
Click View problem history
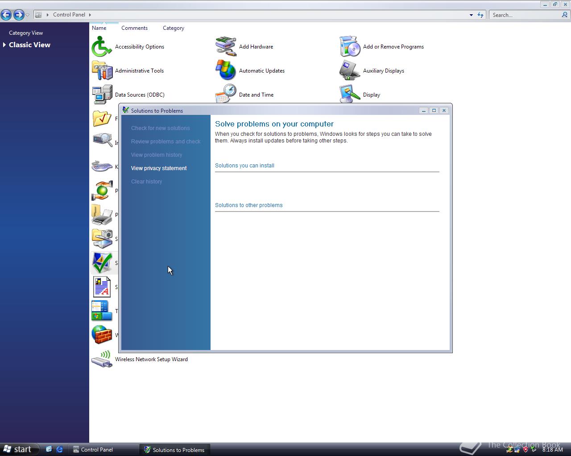click(157, 155)
